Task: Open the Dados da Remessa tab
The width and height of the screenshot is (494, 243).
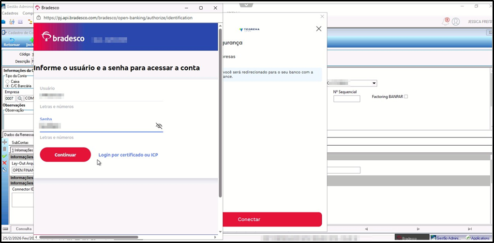Action: (x=18, y=135)
